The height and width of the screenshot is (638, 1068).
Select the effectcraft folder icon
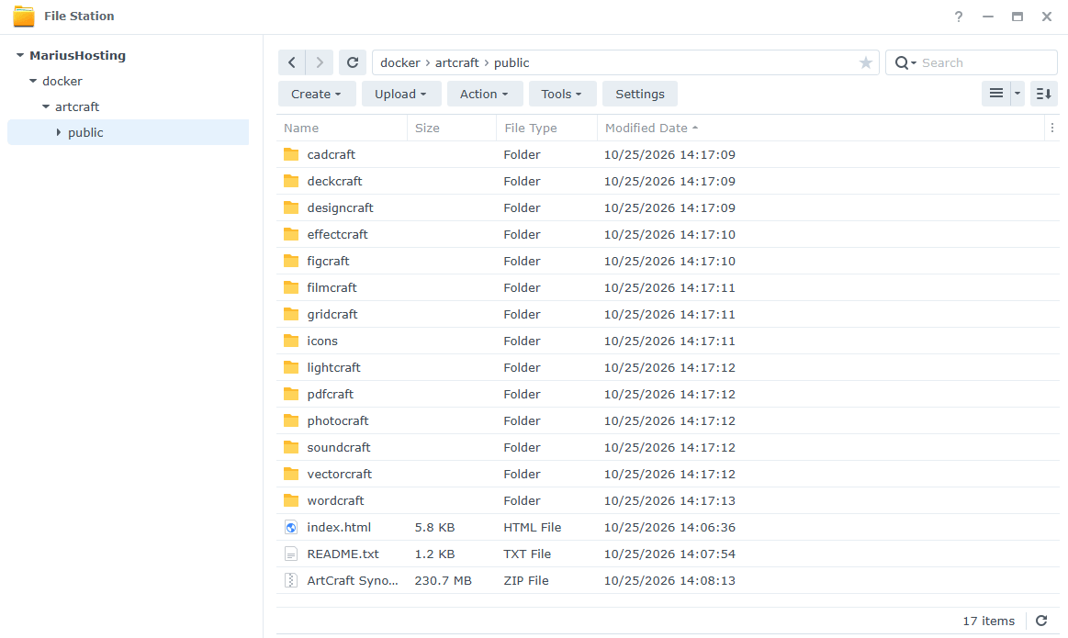click(291, 234)
